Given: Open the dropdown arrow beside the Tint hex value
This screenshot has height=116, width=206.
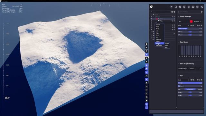Looking at the screenshot, I should pos(201,22).
